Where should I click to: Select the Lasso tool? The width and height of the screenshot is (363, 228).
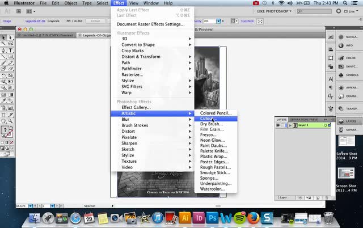10,44
